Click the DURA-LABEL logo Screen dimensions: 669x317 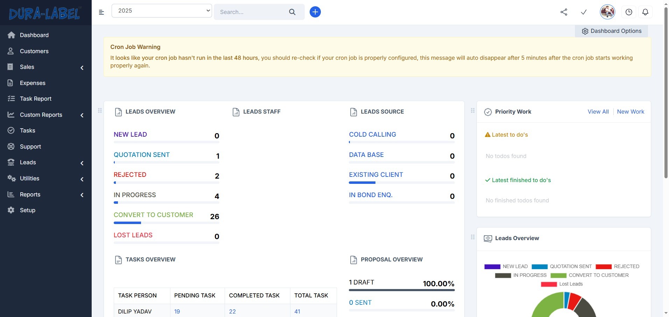click(x=45, y=13)
